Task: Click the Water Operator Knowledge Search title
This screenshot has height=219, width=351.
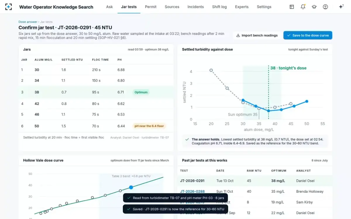Action: coord(56,7)
